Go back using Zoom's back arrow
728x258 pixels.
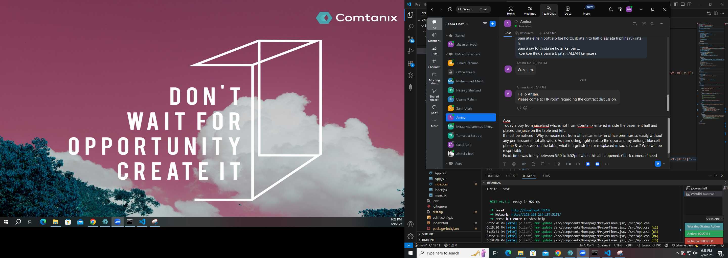432,9
